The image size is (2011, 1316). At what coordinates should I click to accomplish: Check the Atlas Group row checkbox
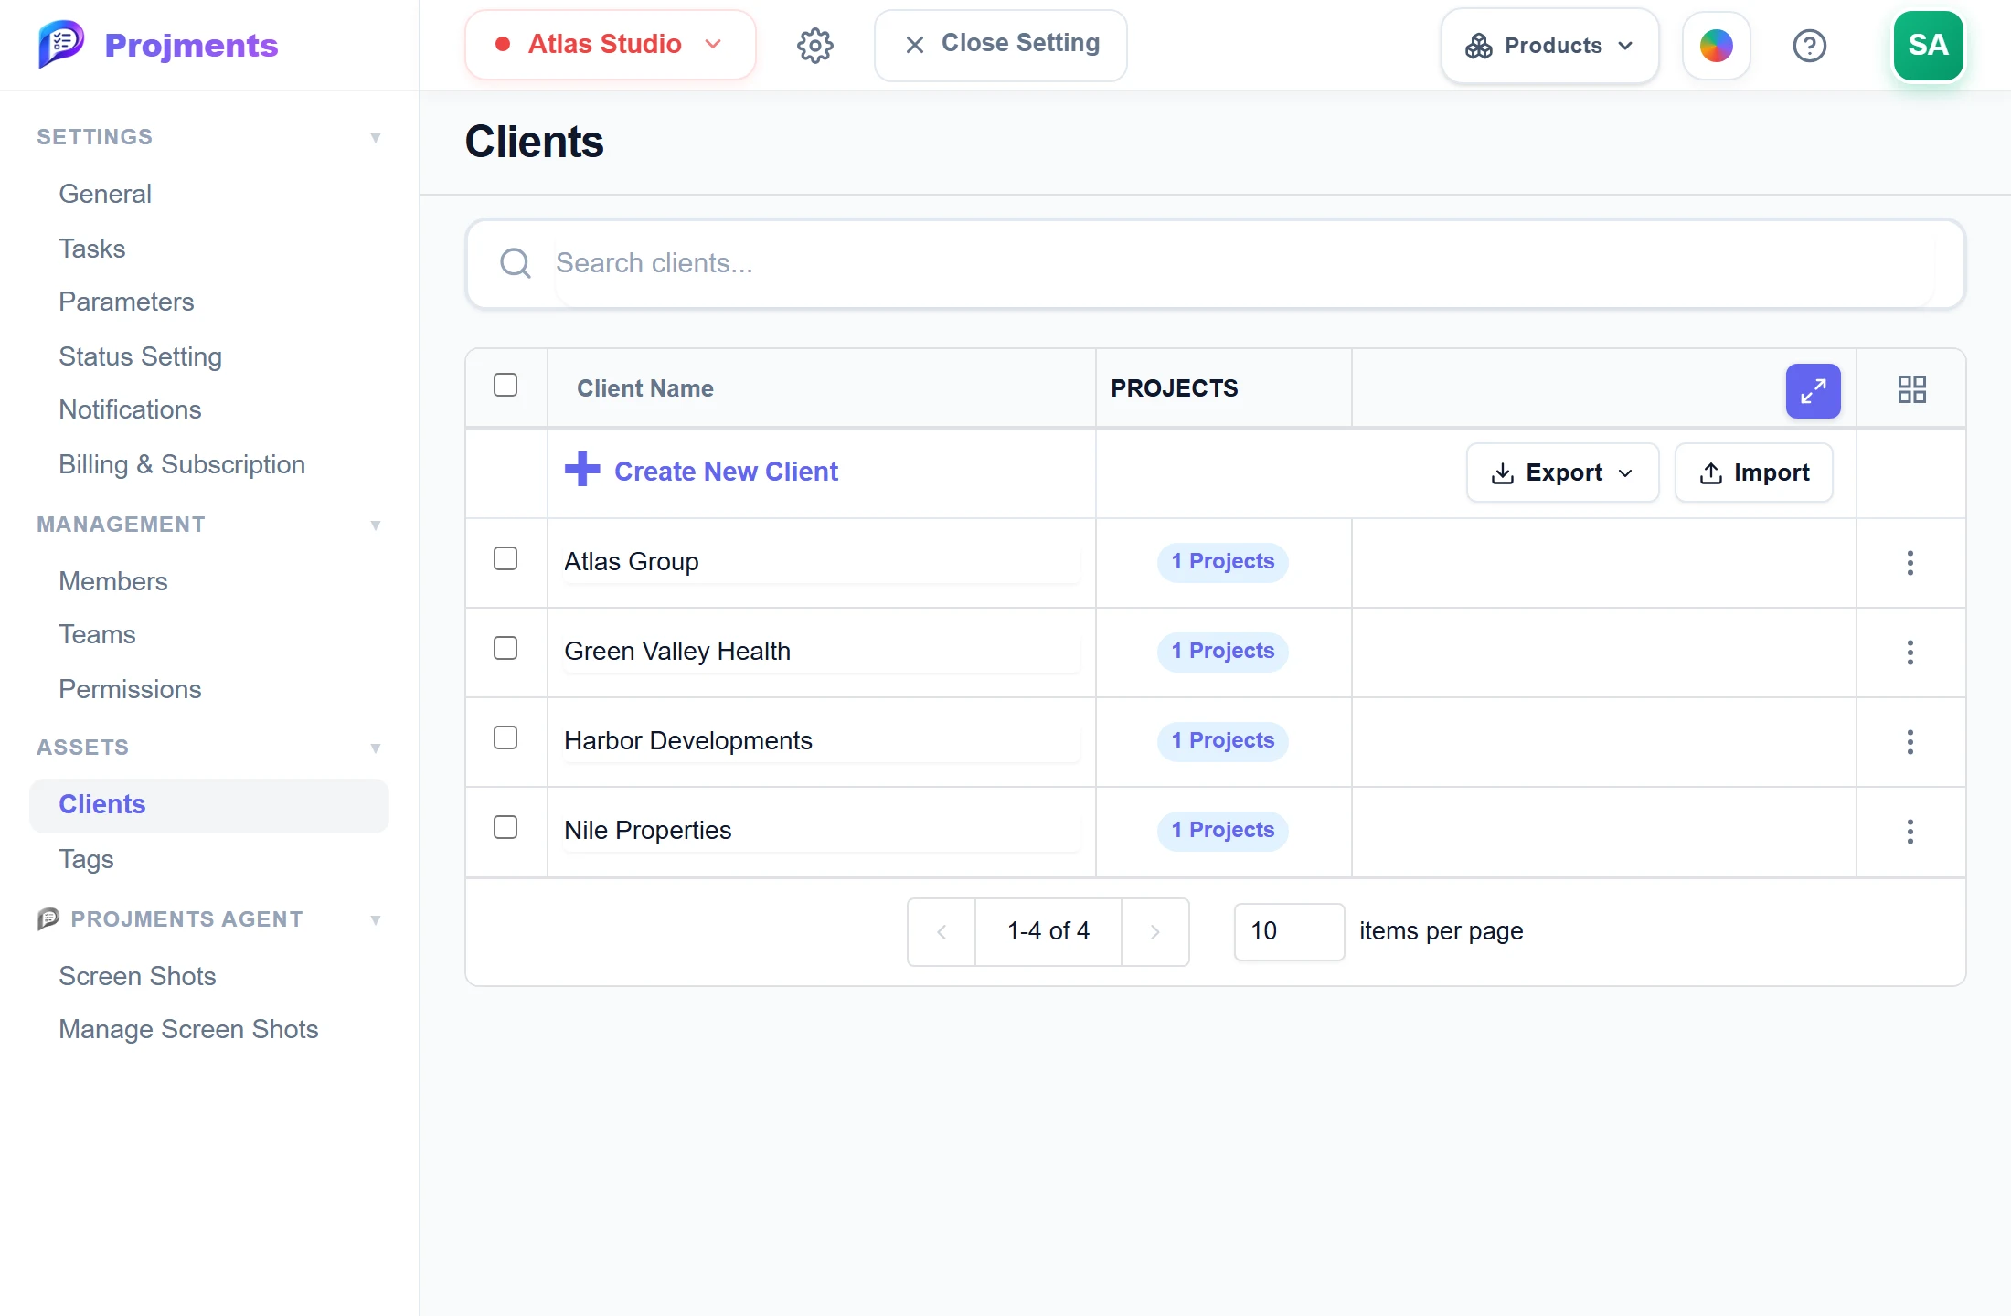click(x=505, y=558)
